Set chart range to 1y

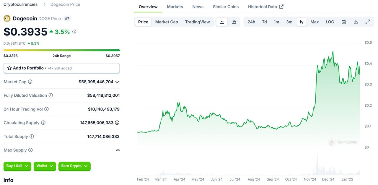point(302,22)
